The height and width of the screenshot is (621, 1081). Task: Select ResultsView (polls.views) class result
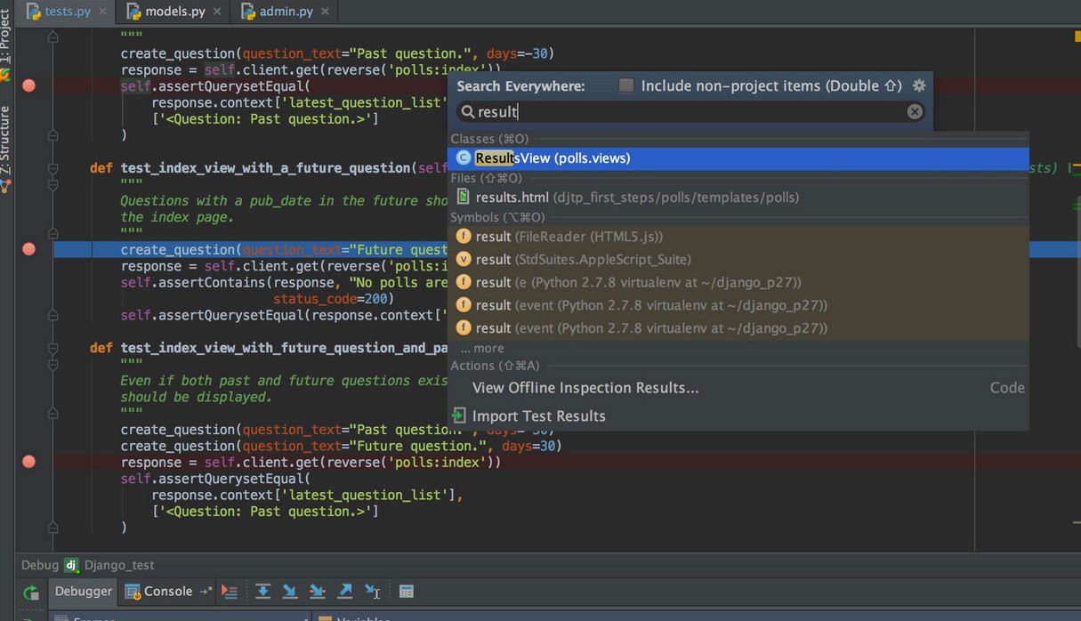738,158
